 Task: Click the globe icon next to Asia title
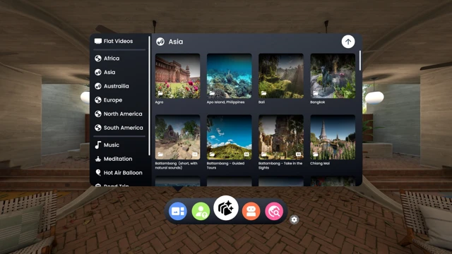coord(160,42)
